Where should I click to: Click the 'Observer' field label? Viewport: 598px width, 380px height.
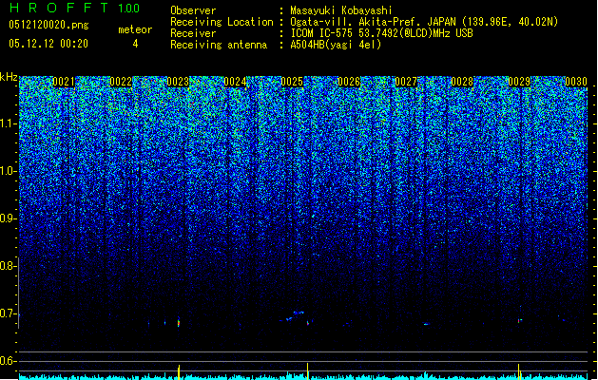pos(193,10)
